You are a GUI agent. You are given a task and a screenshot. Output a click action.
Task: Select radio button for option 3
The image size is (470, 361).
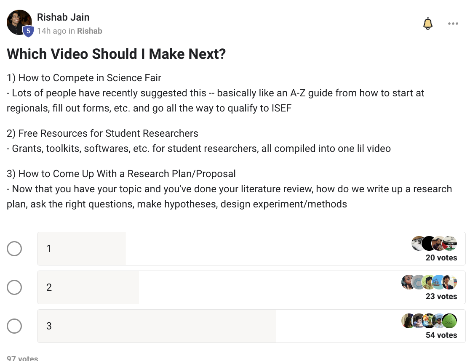pos(14,326)
